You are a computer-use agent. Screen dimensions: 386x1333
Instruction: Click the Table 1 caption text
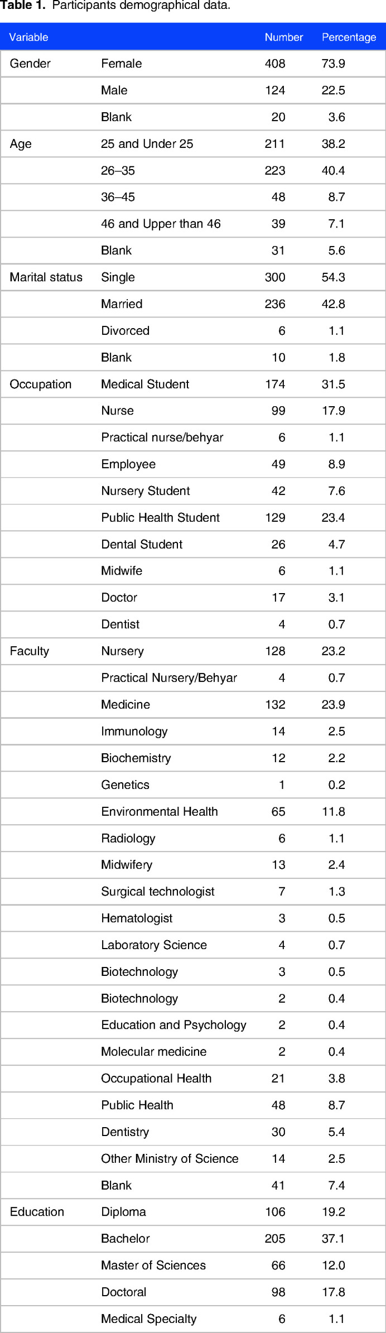pos(115,6)
